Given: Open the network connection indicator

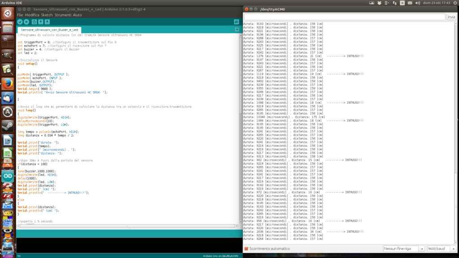Looking at the screenshot, I should click(x=394, y=3).
